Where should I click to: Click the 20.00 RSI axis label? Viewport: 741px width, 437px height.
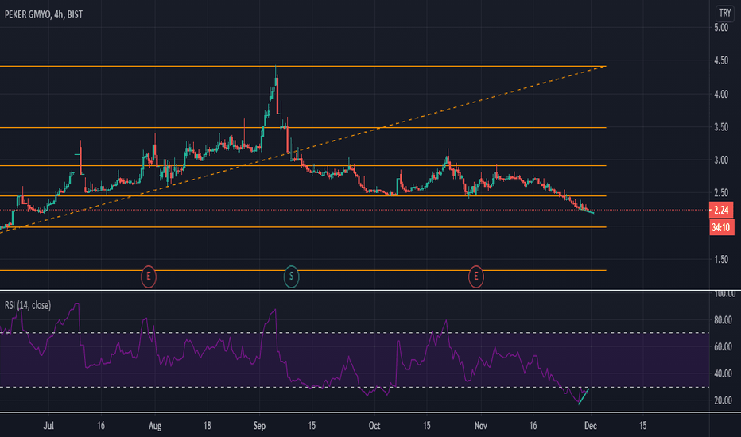click(x=723, y=400)
